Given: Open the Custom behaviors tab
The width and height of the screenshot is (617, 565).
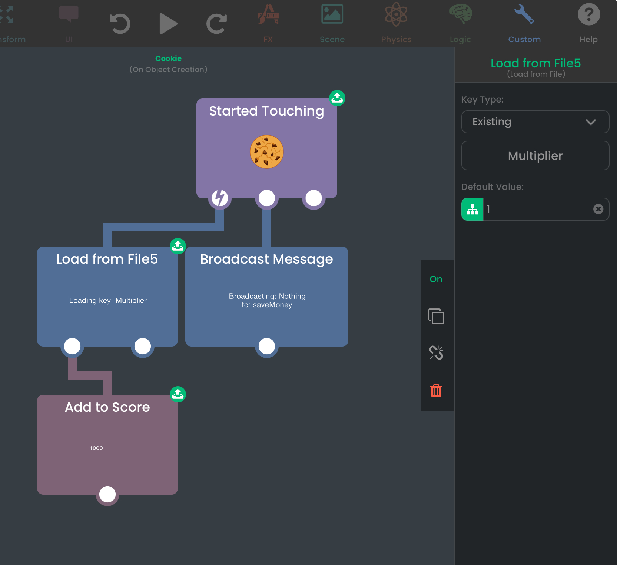Looking at the screenshot, I should pos(524,24).
